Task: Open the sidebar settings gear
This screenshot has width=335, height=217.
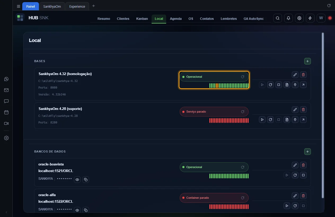Action: 6,138
